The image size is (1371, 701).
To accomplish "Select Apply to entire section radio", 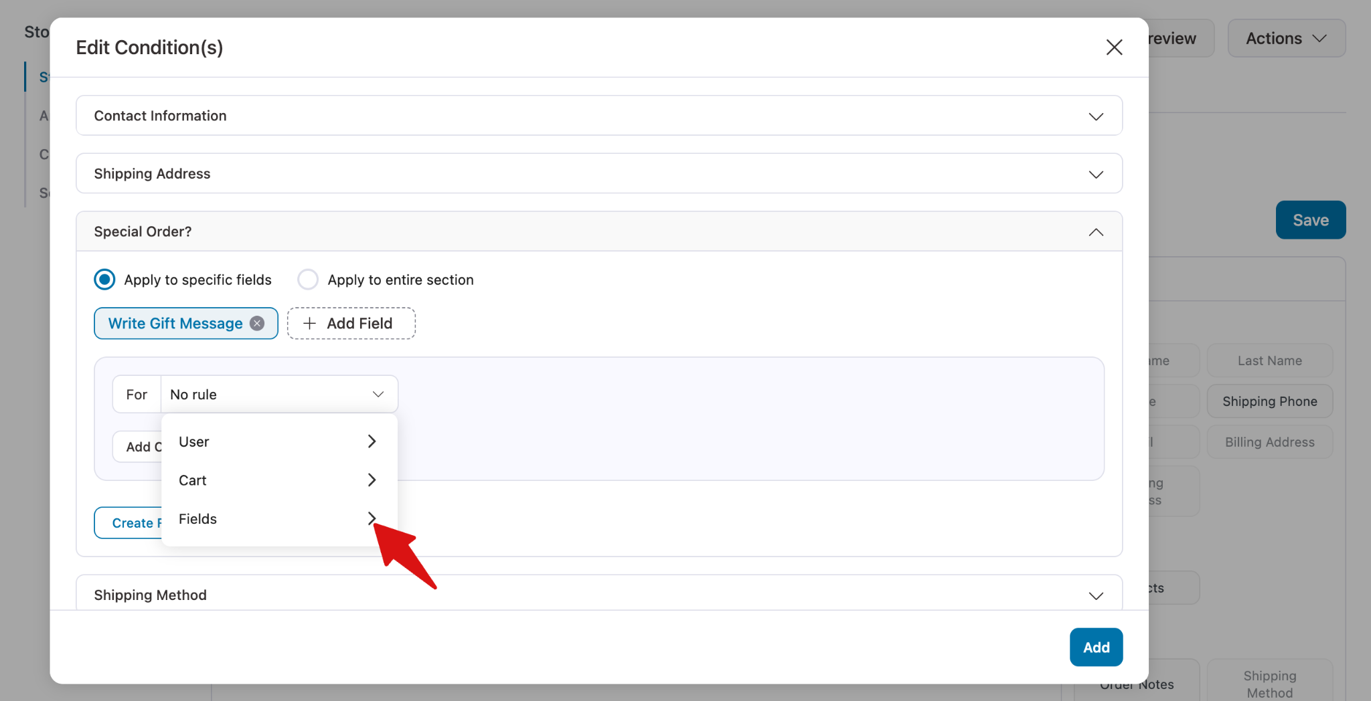I will click(308, 280).
